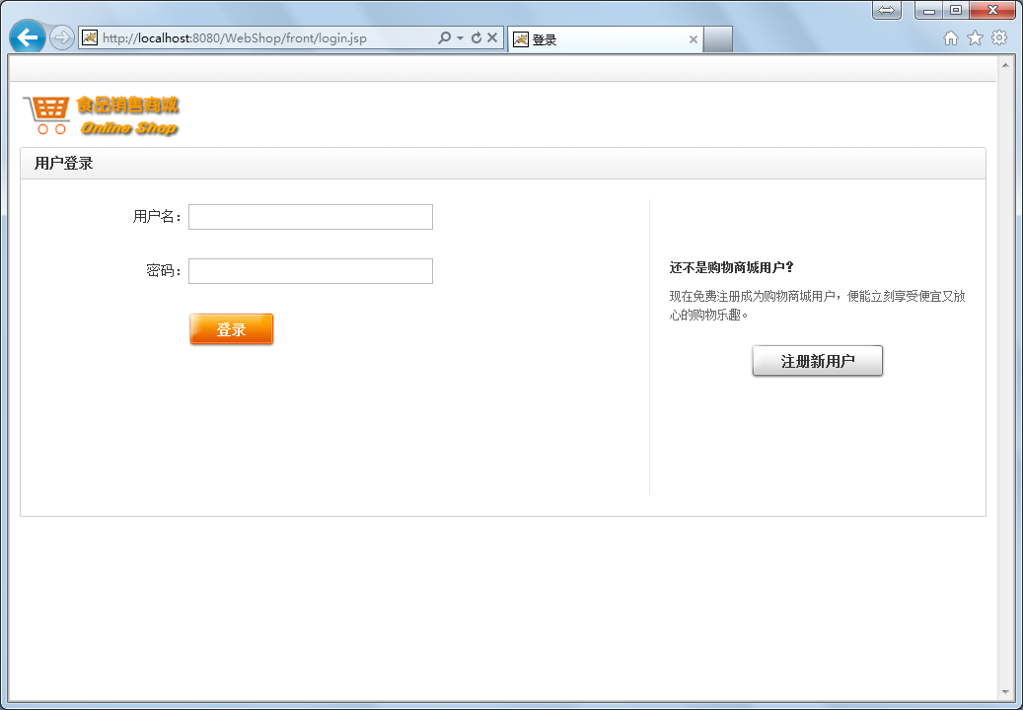The width and height of the screenshot is (1023, 710).
Task: Click the 还不是购物商城用户? heading
Action: [x=731, y=267]
